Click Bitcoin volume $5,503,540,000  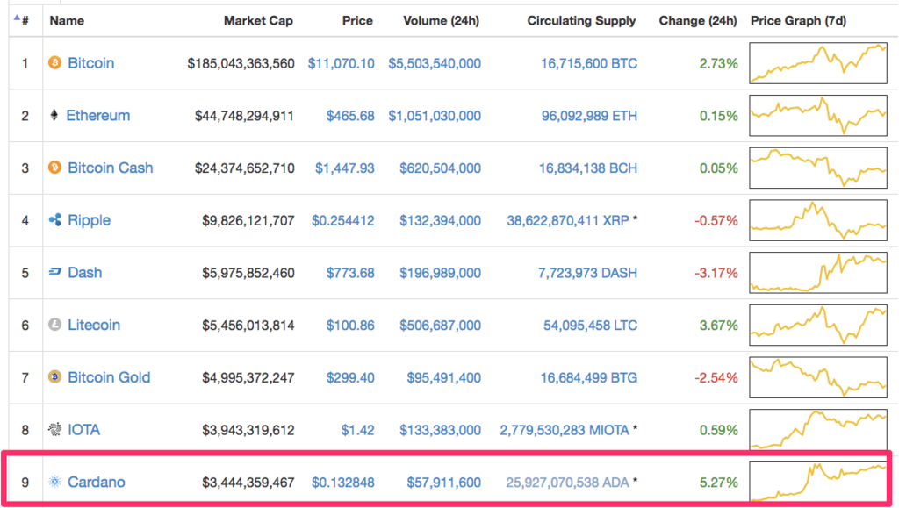point(435,63)
